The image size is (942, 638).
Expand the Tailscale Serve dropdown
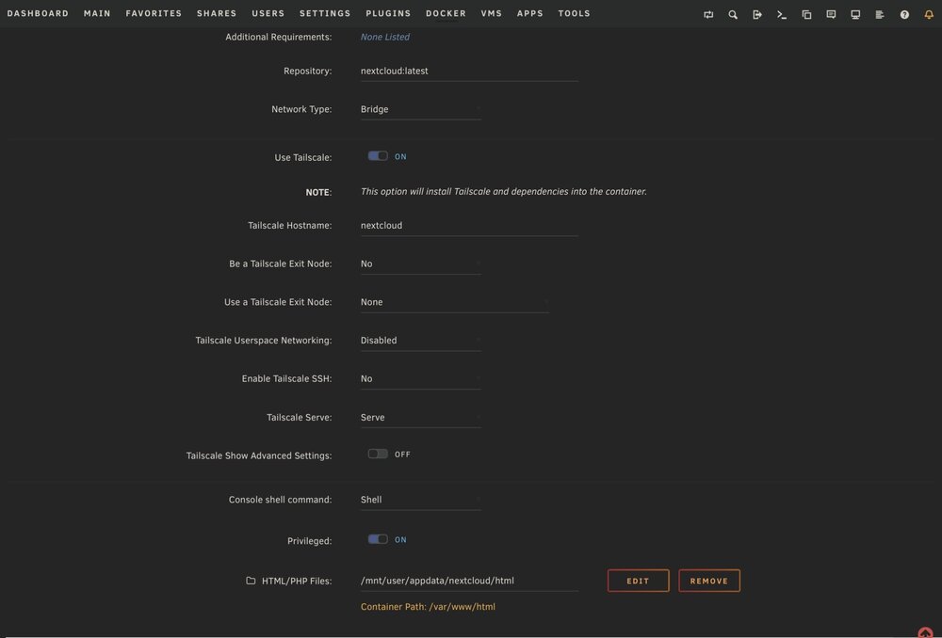420,417
